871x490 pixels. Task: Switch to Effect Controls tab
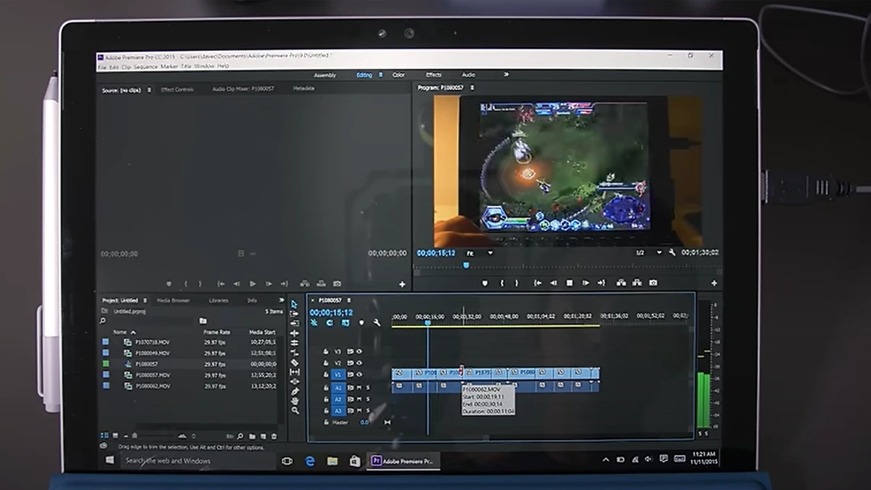pos(177,89)
